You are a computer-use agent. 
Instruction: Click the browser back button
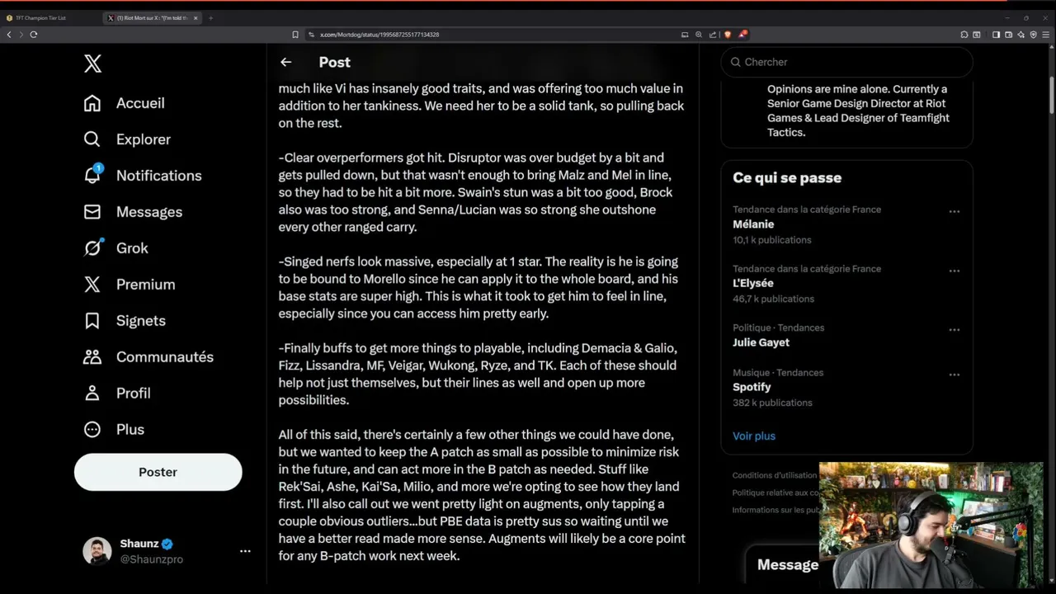point(9,35)
